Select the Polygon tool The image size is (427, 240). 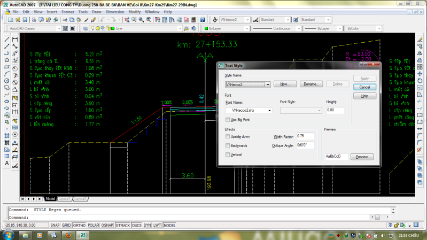(x=7, y=60)
